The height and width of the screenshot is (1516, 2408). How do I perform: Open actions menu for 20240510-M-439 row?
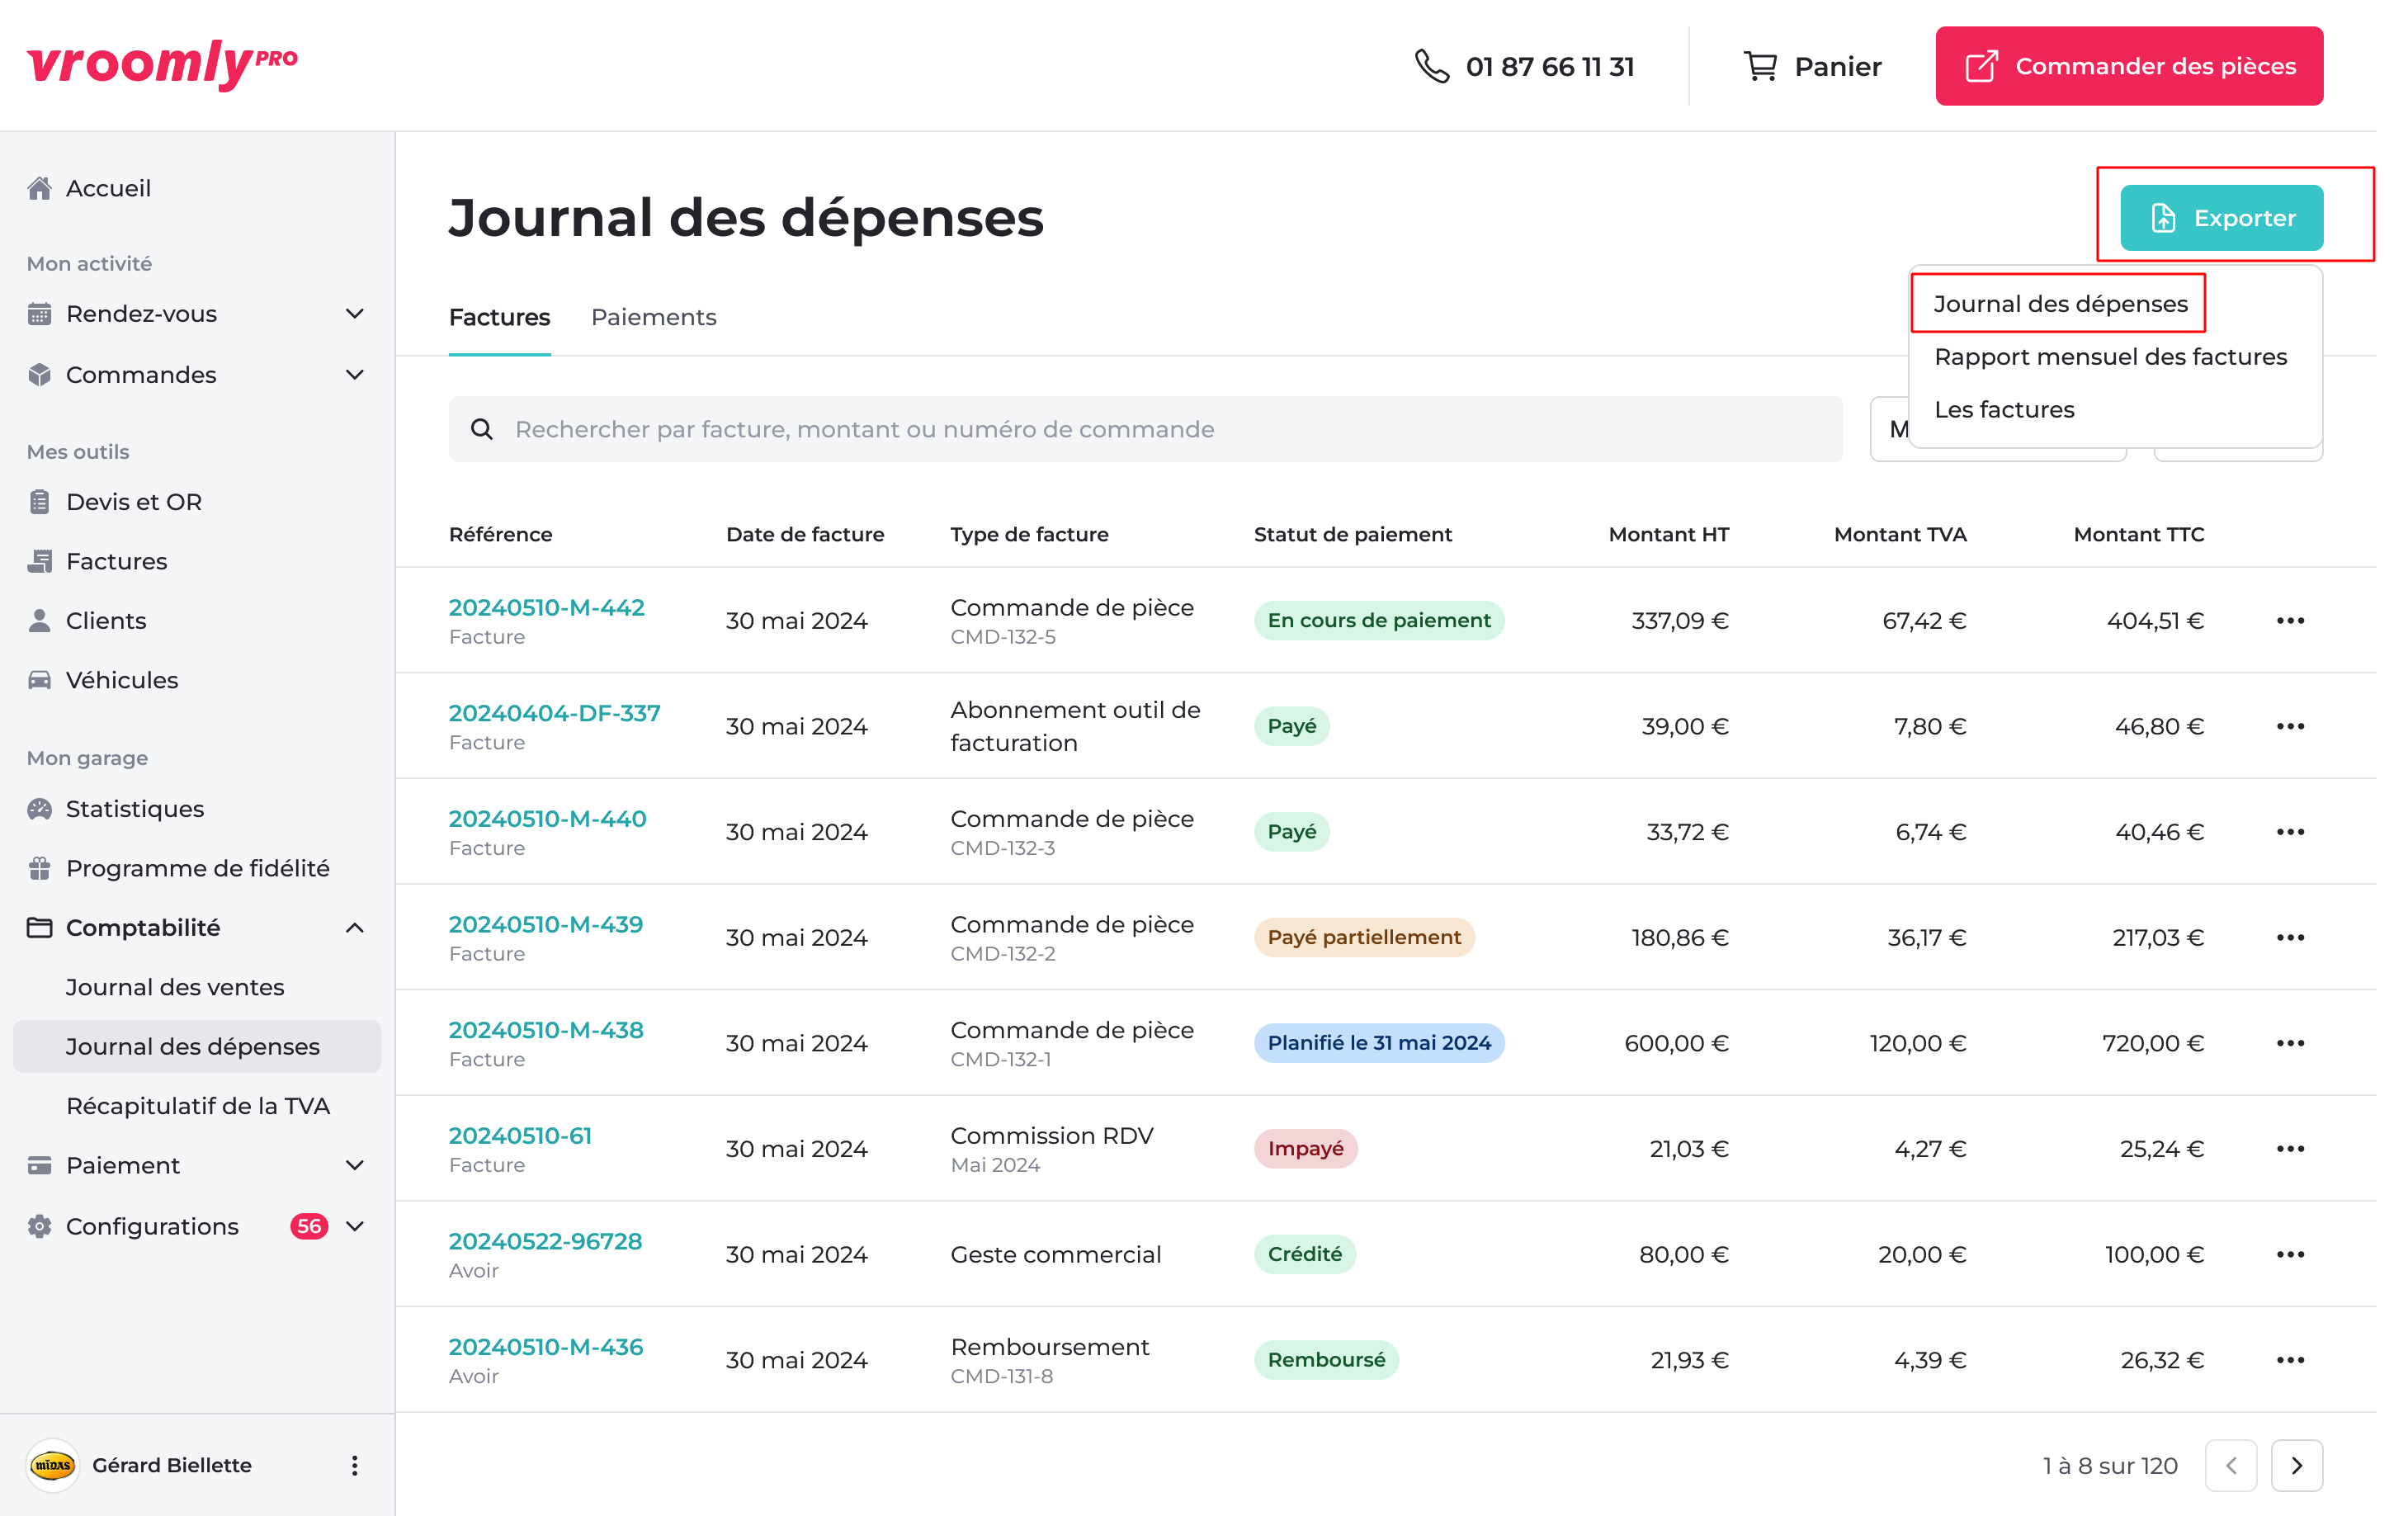(x=2290, y=937)
